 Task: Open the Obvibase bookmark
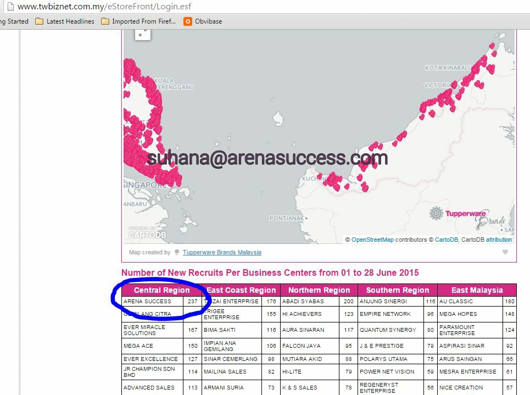(203, 21)
